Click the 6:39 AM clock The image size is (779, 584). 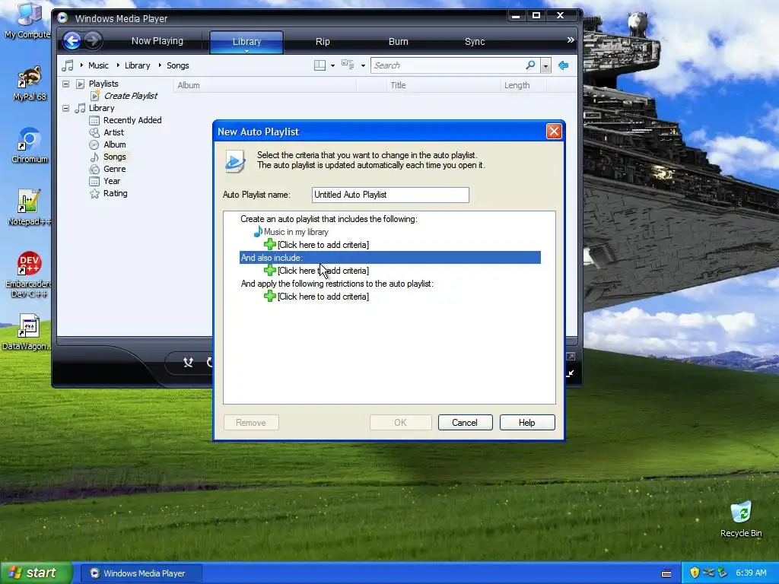751,573
